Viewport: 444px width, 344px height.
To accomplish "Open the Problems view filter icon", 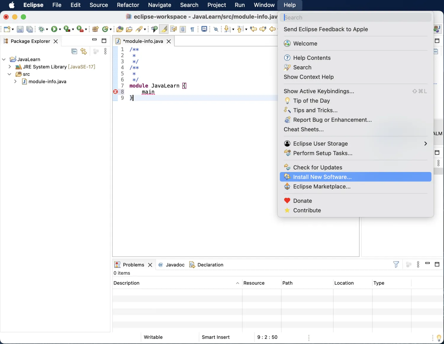I will [x=396, y=264].
